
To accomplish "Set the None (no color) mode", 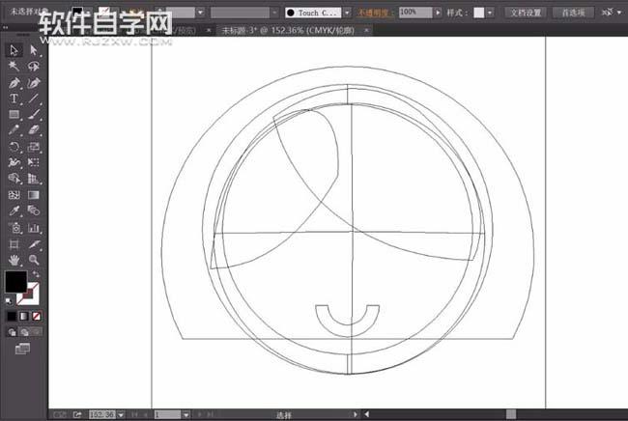I will point(37,316).
